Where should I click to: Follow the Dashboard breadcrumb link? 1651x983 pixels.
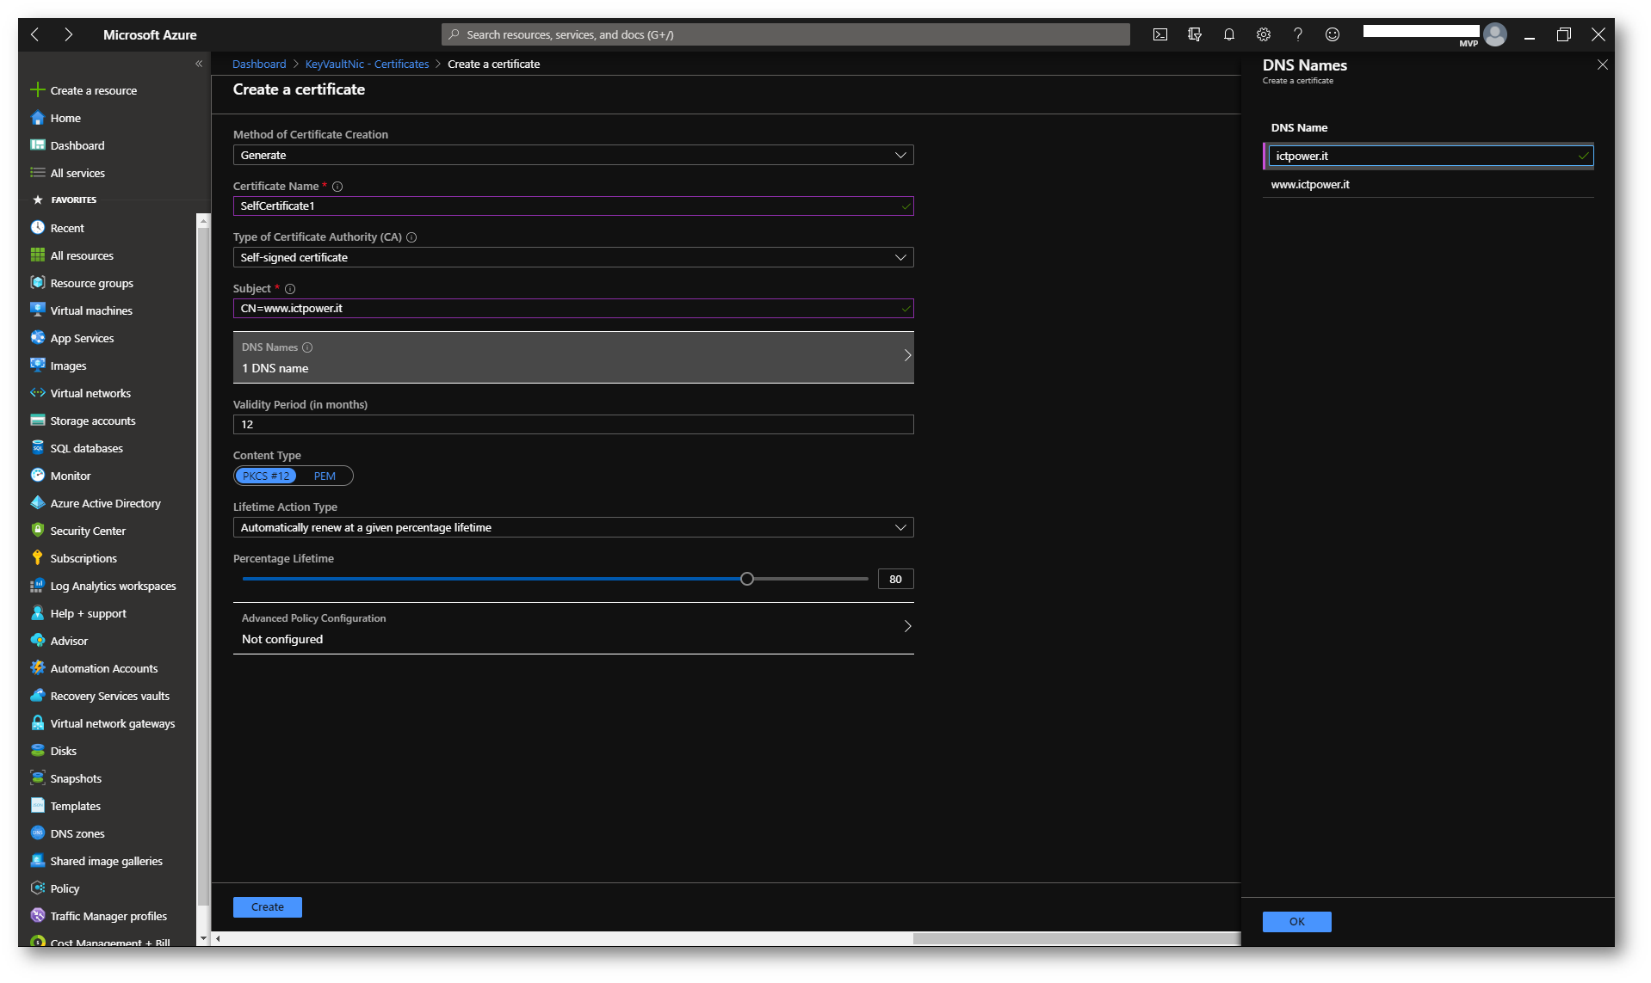pos(258,64)
